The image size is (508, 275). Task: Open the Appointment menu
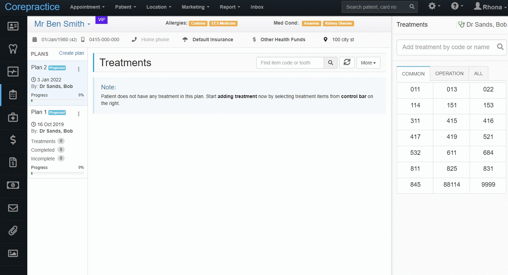pos(87,7)
